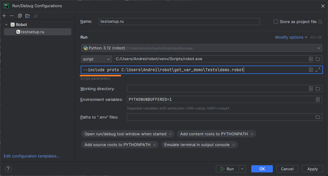Remove Emulate terminal in output console option
This screenshot has height=176, width=328.
pyautogui.click(x=234, y=145)
